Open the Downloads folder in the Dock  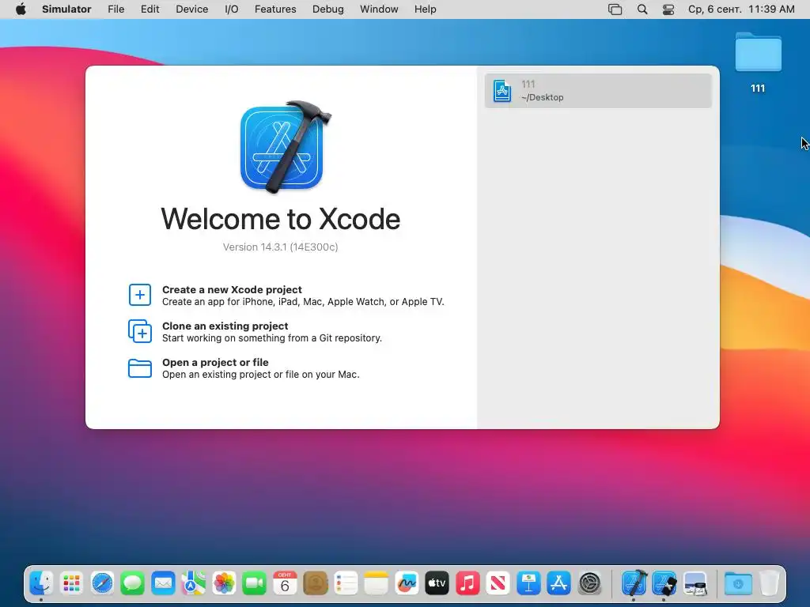click(x=738, y=584)
